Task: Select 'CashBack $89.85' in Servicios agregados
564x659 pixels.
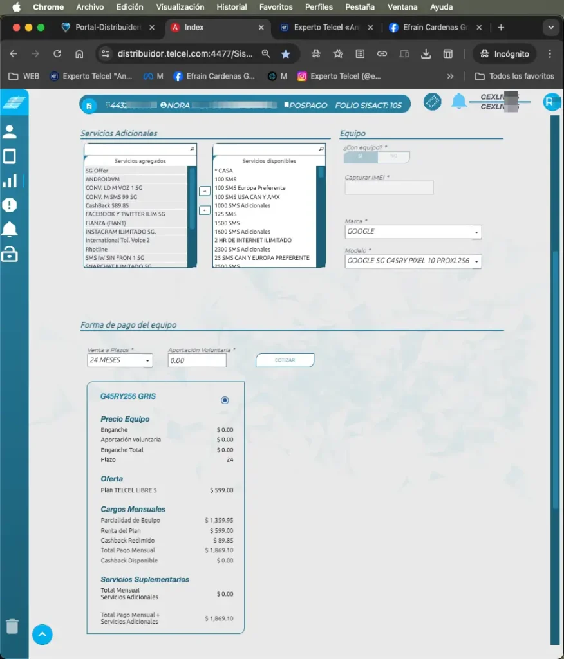Action: coord(135,205)
